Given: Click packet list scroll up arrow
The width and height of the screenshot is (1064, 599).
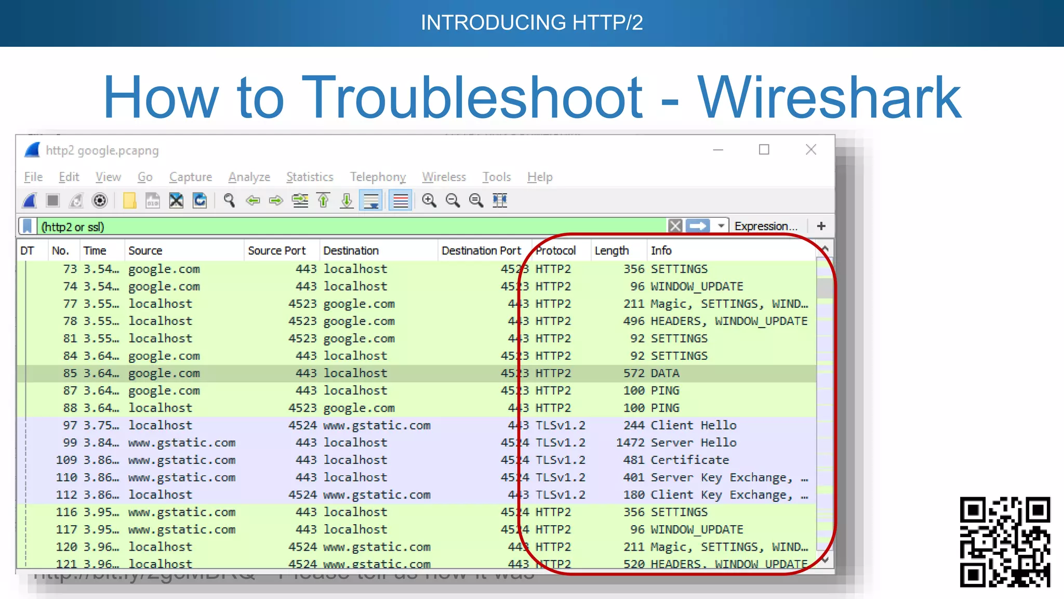Looking at the screenshot, I should (x=825, y=249).
